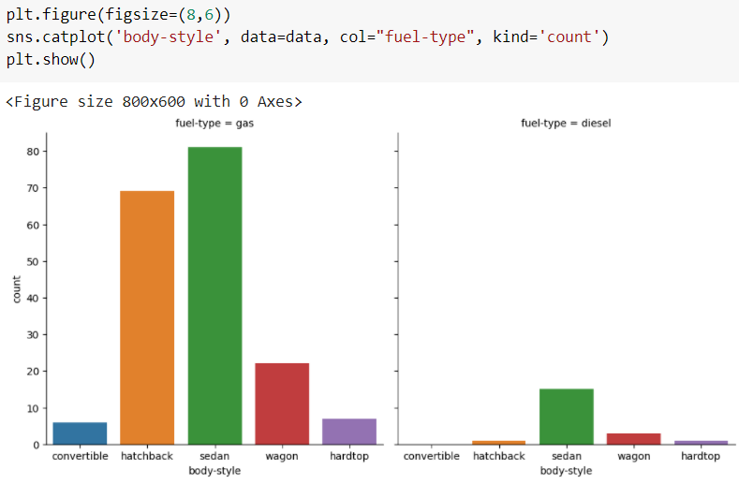Click the y-axis tick value 70
Screen dimensions: 739x484
tap(33, 188)
